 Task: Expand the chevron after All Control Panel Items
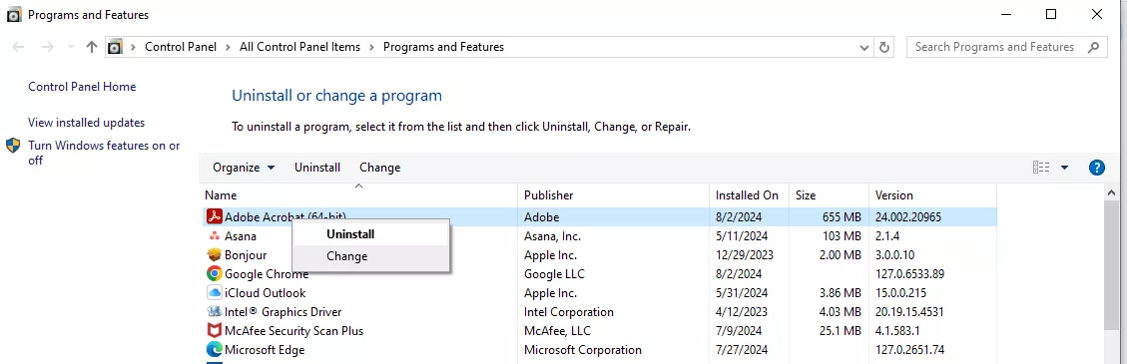click(x=371, y=48)
